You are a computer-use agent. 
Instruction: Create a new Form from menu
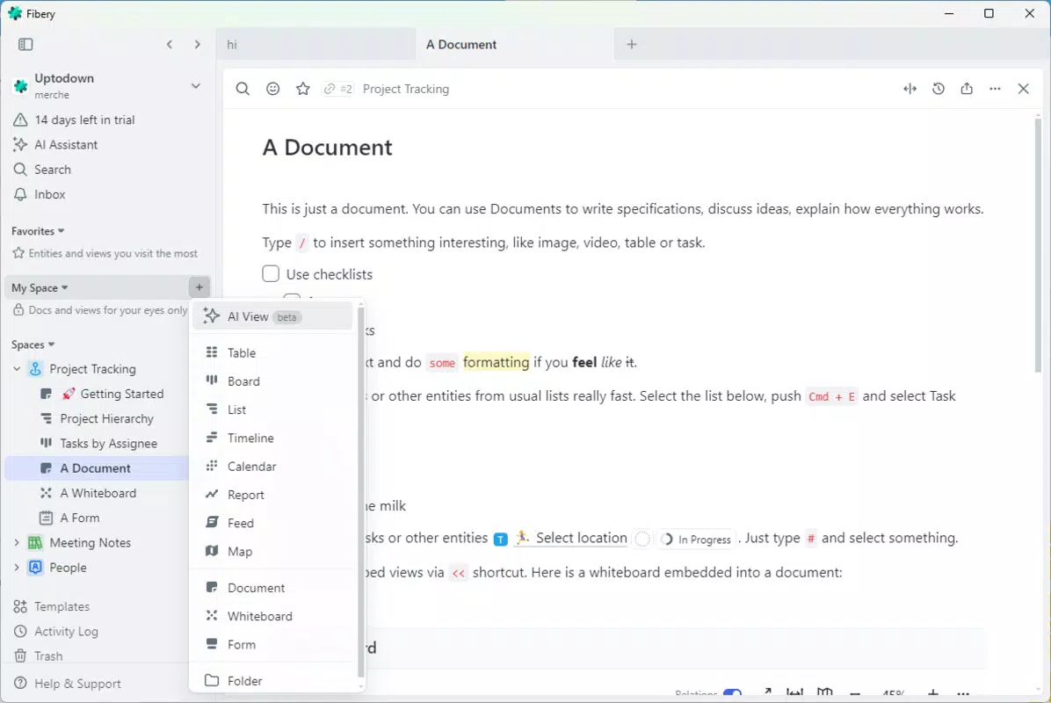click(272, 644)
